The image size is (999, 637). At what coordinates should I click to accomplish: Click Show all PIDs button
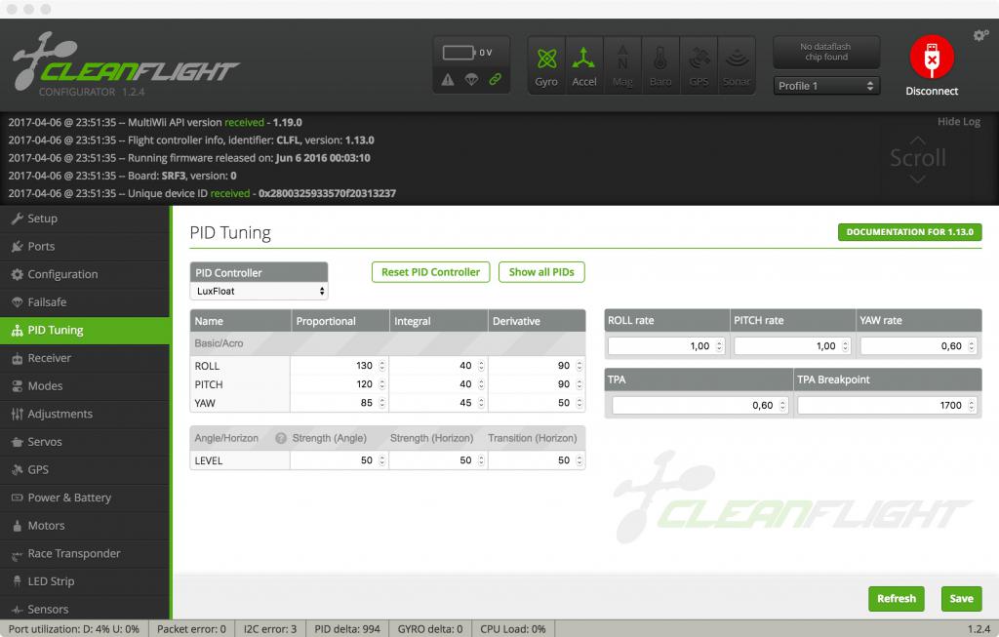tap(541, 272)
